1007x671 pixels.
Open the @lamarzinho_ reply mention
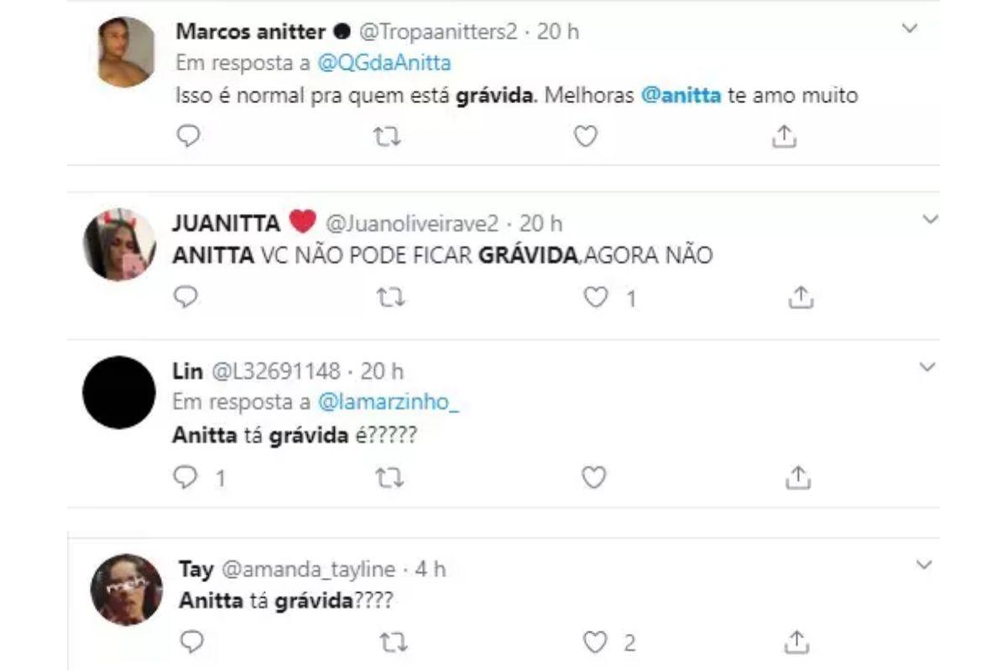click(x=389, y=402)
